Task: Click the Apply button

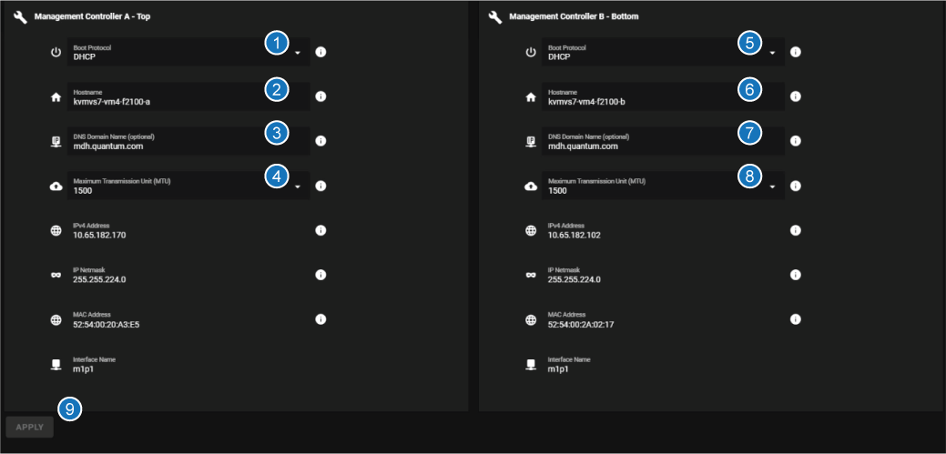Action: [29, 427]
